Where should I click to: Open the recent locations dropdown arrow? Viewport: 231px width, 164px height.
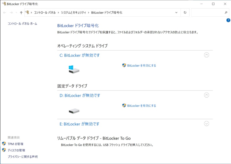click(x=16, y=13)
